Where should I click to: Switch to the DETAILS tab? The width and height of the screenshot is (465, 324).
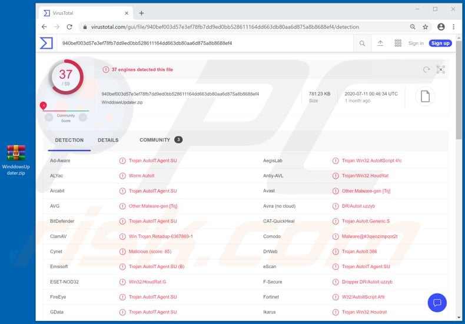tap(108, 140)
